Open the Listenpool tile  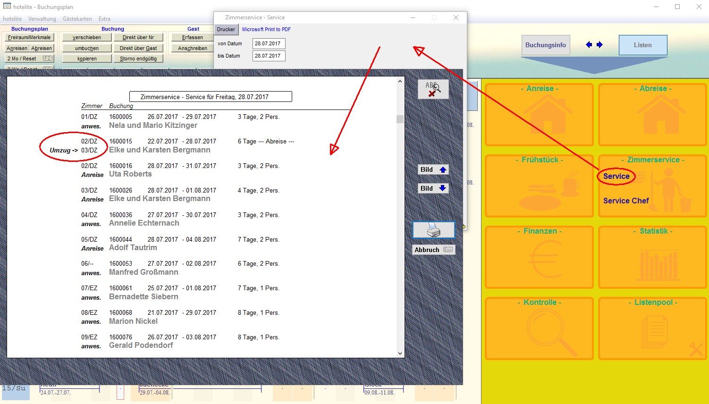pos(652,328)
